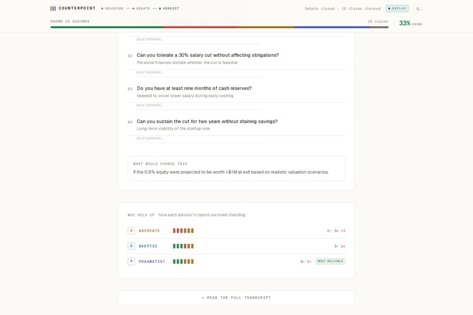Click the Skeptic 'S' badge icon

pyautogui.click(x=131, y=246)
